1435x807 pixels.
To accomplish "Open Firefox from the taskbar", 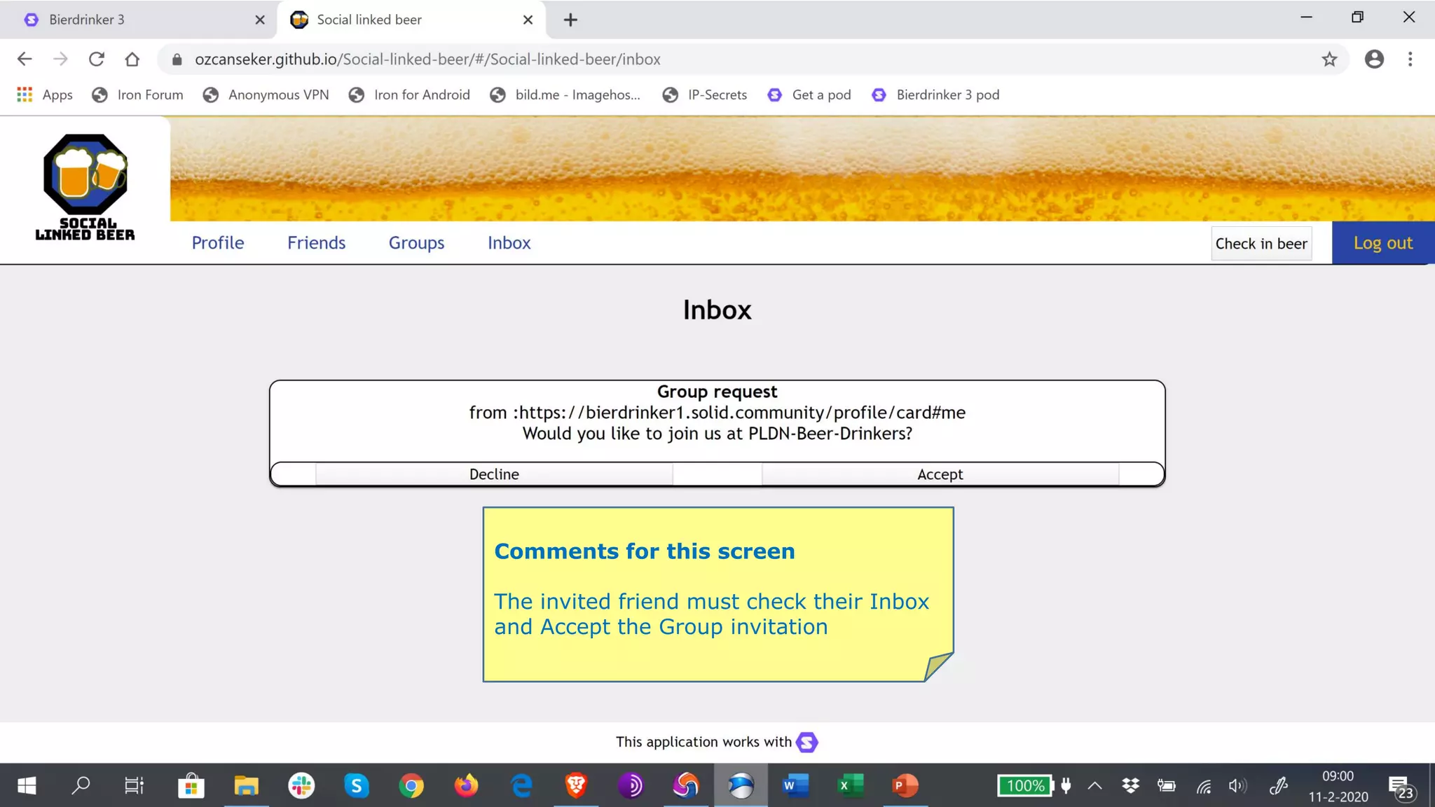I will 466,785.
